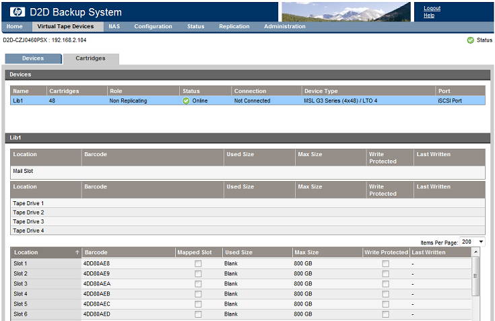
Task: Click the HP logo icon
Action: [x=17, y=12]
